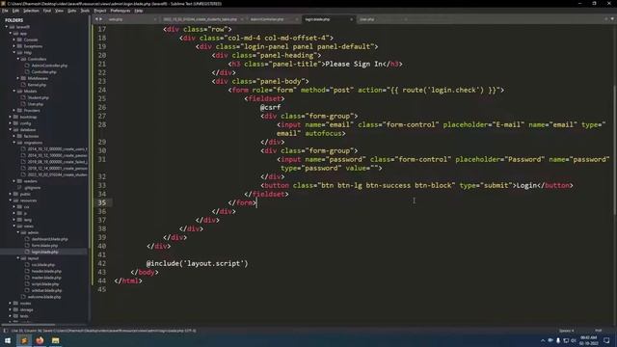Click the seeders folder icon
617x347 pixels.
click(x=19, y=181)
